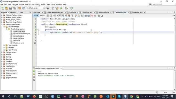The image size is (176, 99).
Task: Select the GunStore project
Action: coord(9,59)
